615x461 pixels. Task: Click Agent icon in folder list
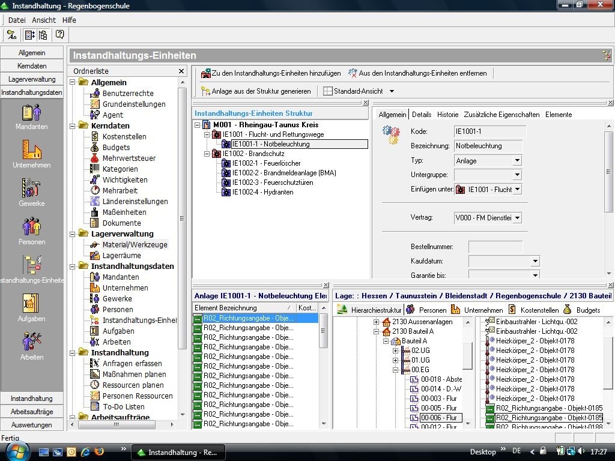point(95,115)
